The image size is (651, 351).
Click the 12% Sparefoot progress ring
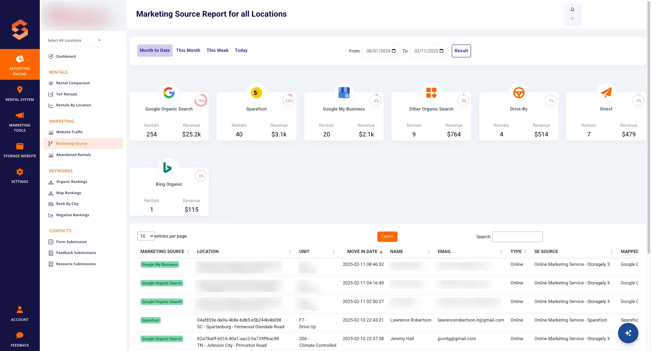click(289, 101)
